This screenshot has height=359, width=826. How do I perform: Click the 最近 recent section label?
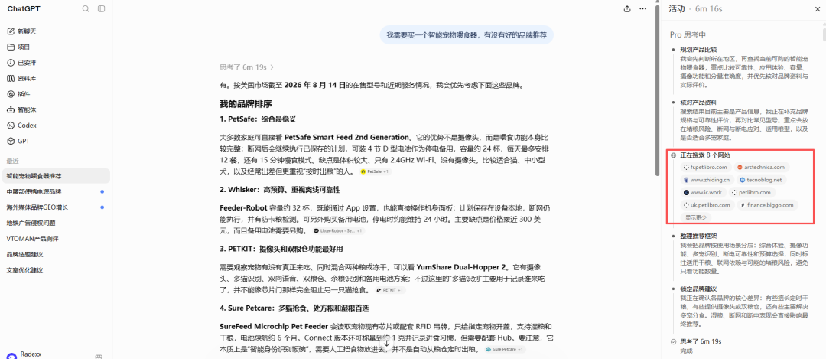(x=12, y=161)
